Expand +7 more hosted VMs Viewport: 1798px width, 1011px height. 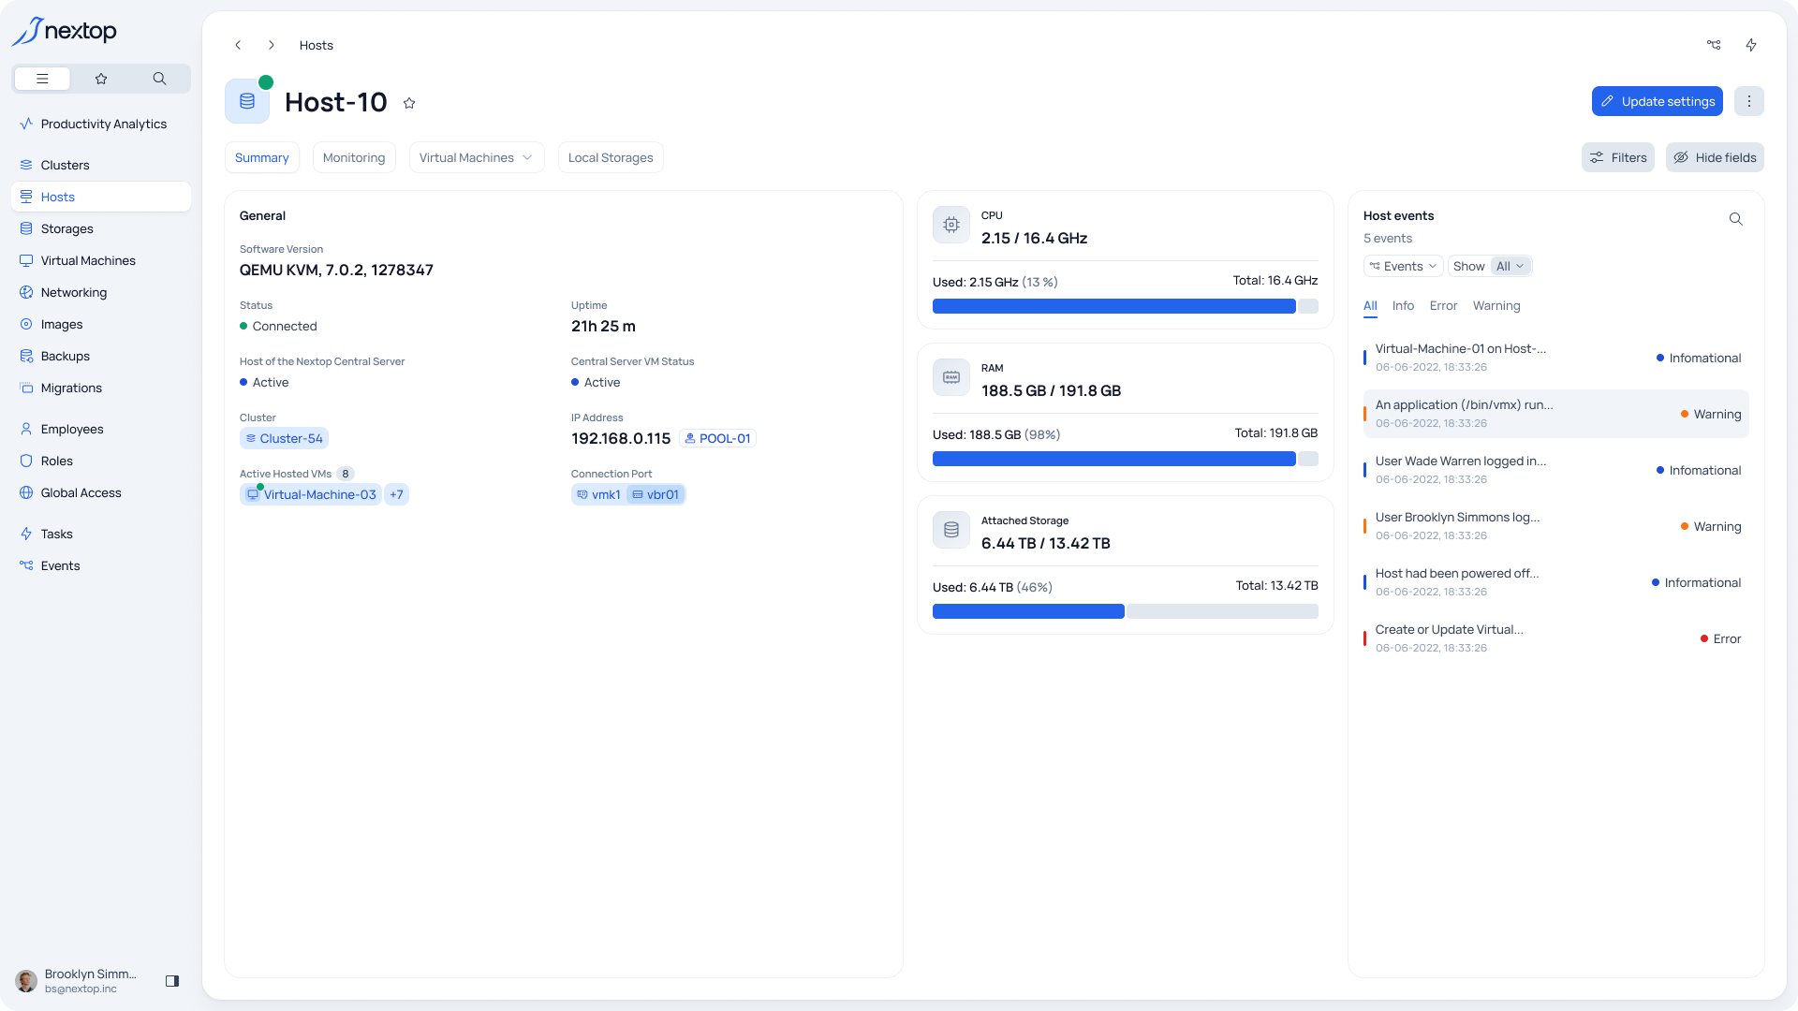coord(397,494)
